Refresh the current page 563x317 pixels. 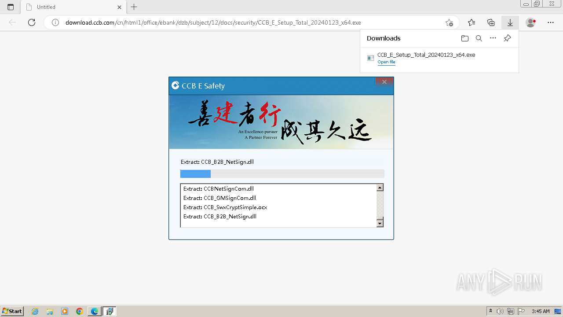tap(32, 22)
